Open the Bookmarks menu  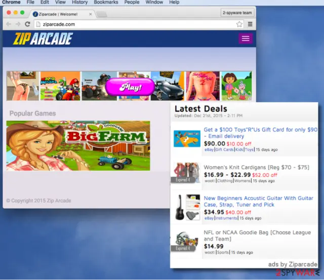click(106, 2)
